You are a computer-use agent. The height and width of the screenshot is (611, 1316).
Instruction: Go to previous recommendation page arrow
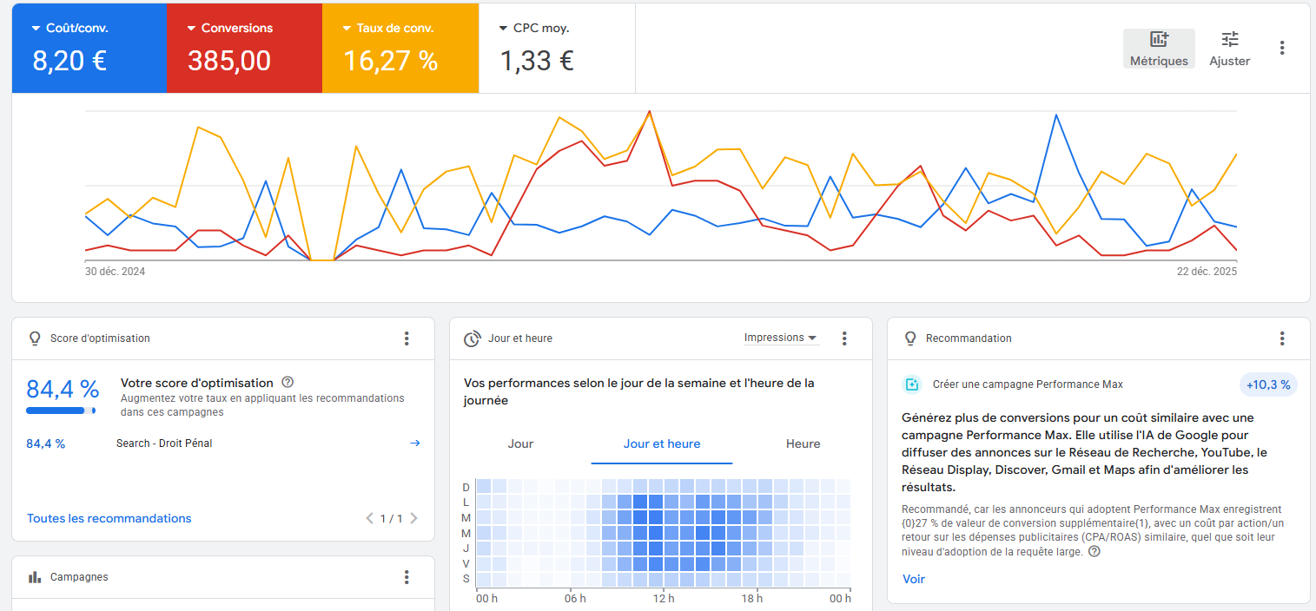tap(370, 518)
